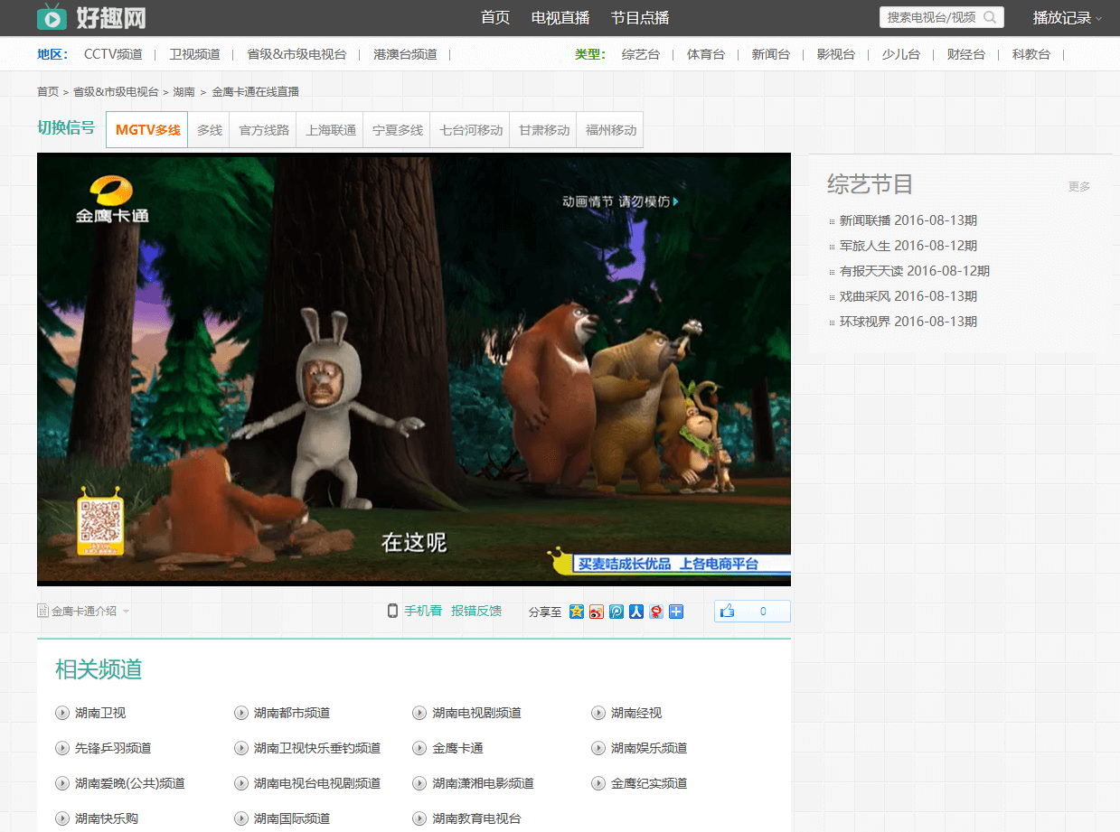Click the QR code in video
The width and height of the screenshot is (1120, 832).
pyautogui.click(x=100, y=523)
